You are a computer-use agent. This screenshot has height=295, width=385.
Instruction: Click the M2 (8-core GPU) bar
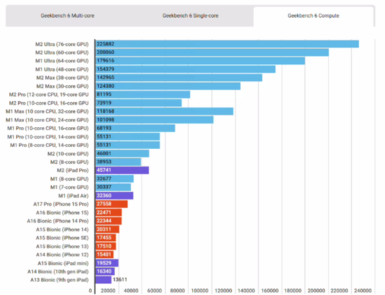coord(118,162)
